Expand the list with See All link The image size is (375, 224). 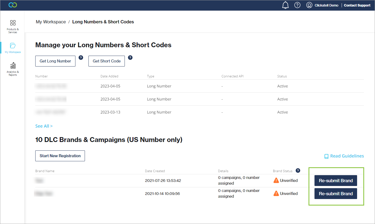pyautogui.click(x=44, y=126)
